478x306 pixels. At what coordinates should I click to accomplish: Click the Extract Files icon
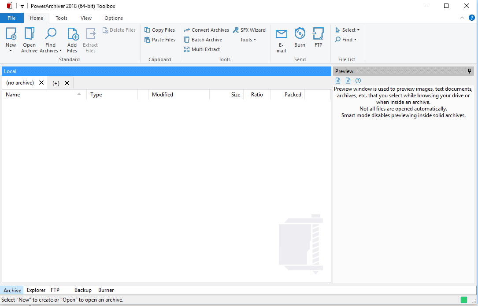(x=91, y=33)
